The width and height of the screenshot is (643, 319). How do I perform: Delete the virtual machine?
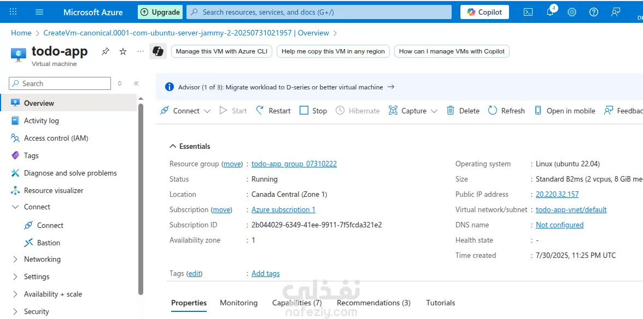point(463,111)
